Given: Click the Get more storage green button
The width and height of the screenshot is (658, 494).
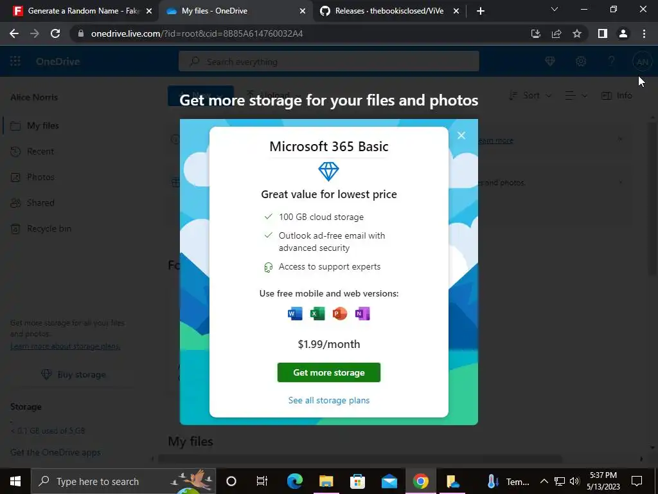Looking at the screenshot, I should tap(328, 372).
